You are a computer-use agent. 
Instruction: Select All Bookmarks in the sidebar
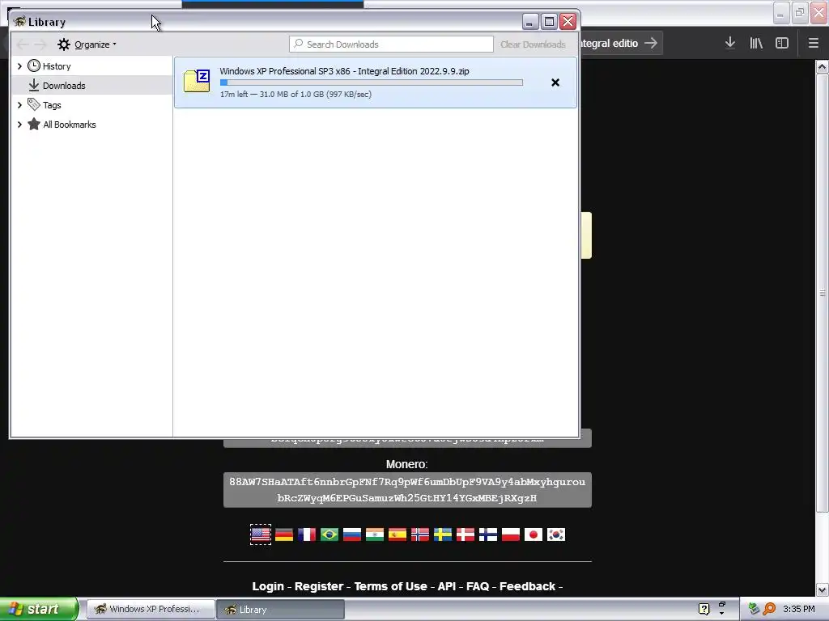(x=70, y=125)
